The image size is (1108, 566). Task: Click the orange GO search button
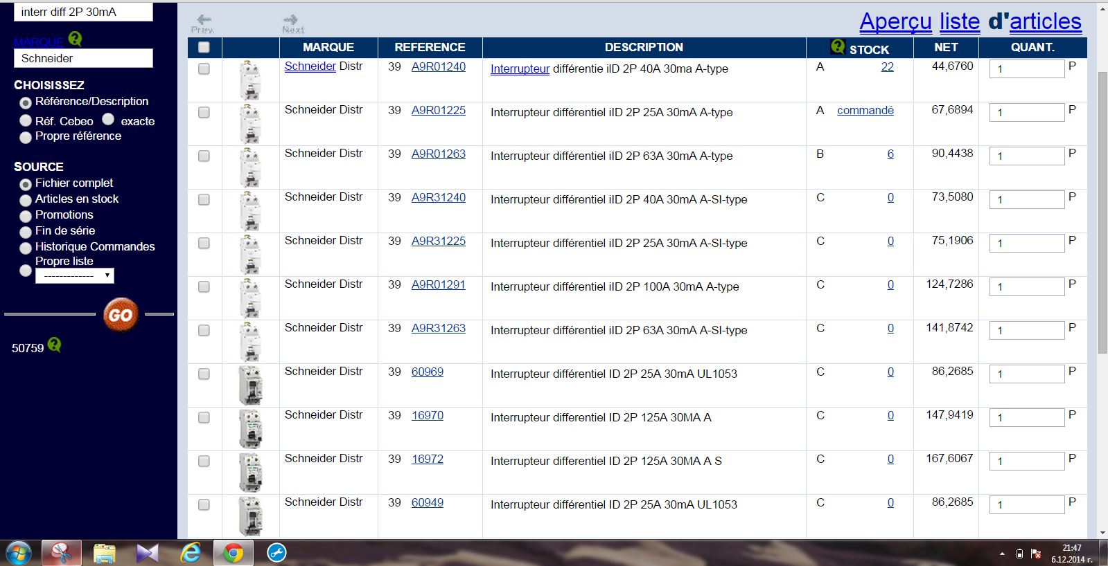coord(121,315)
